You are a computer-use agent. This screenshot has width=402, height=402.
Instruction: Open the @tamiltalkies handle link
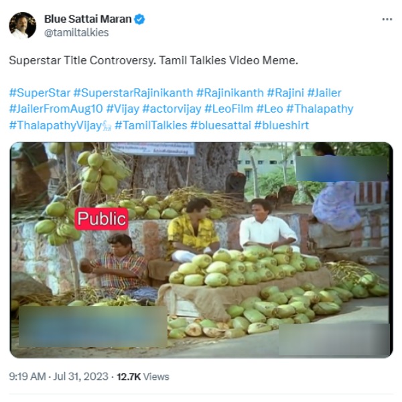pyautogui.click(x=76, y=32)
